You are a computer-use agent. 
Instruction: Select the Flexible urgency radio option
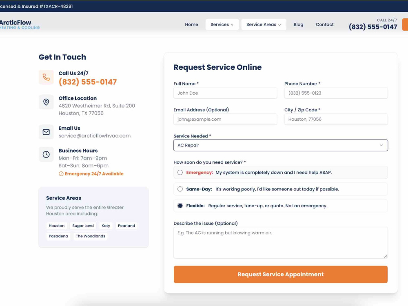tap(180, 206)
